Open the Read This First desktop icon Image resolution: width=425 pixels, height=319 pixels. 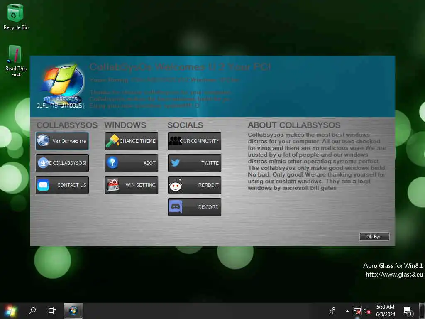pyautogui.click(x=16, y=61)
